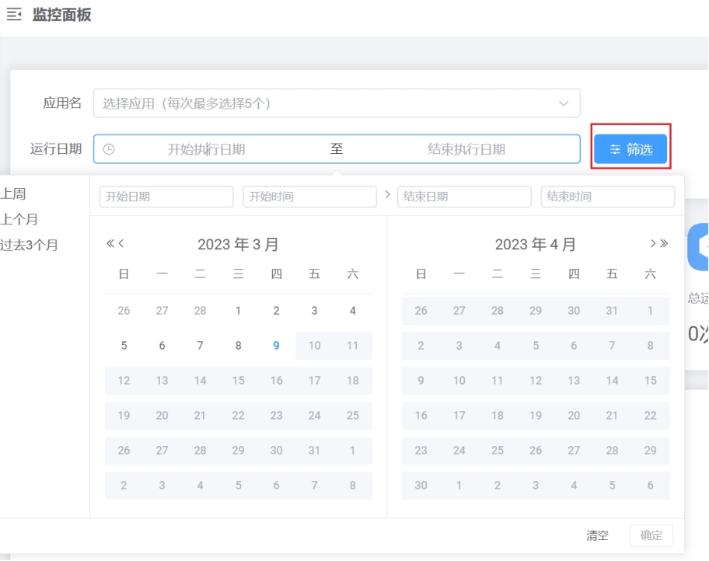Click 清空 to clear the dates
The height and width of the screenshot is (561, 709).
[597, 535]
